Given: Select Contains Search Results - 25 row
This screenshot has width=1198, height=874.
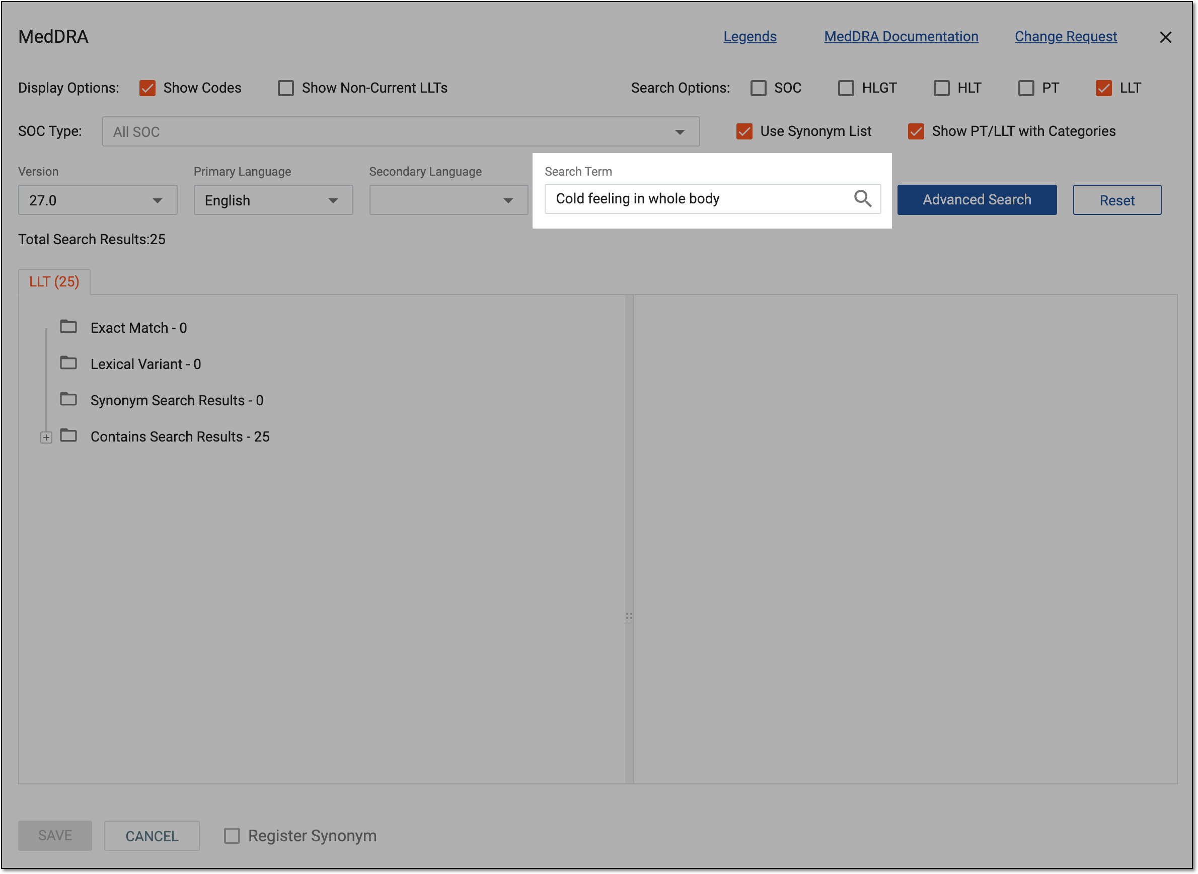Looking at the screenshot, I should pyautogui.click(x=180, y=436).
